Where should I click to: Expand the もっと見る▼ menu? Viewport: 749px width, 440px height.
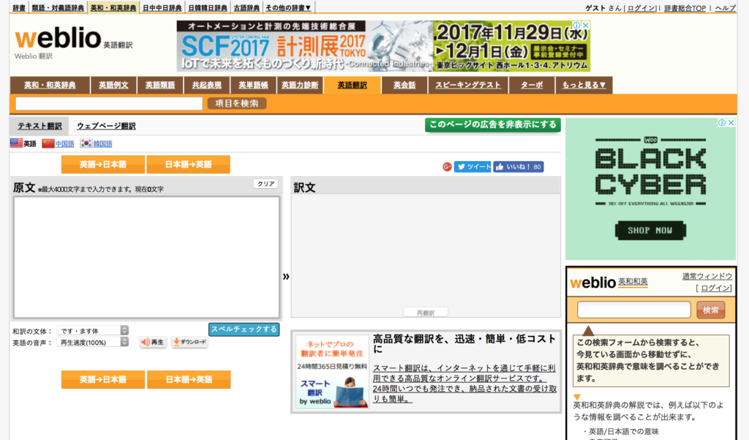(584, 85)
